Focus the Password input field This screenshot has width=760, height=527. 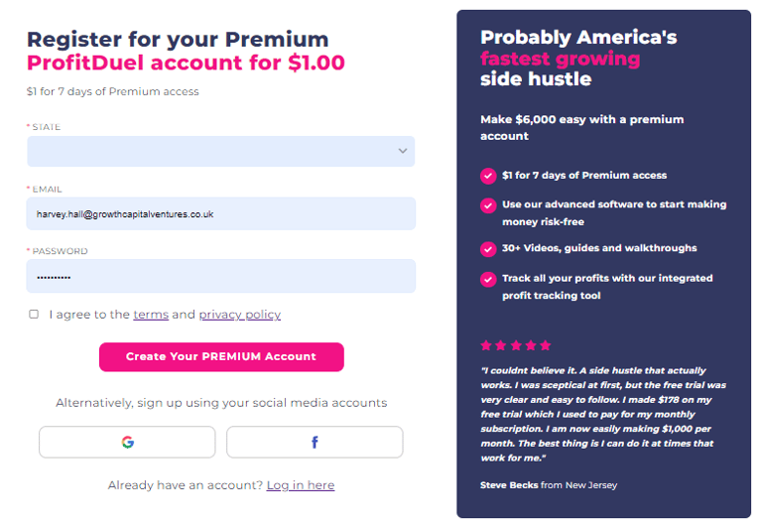220,276
